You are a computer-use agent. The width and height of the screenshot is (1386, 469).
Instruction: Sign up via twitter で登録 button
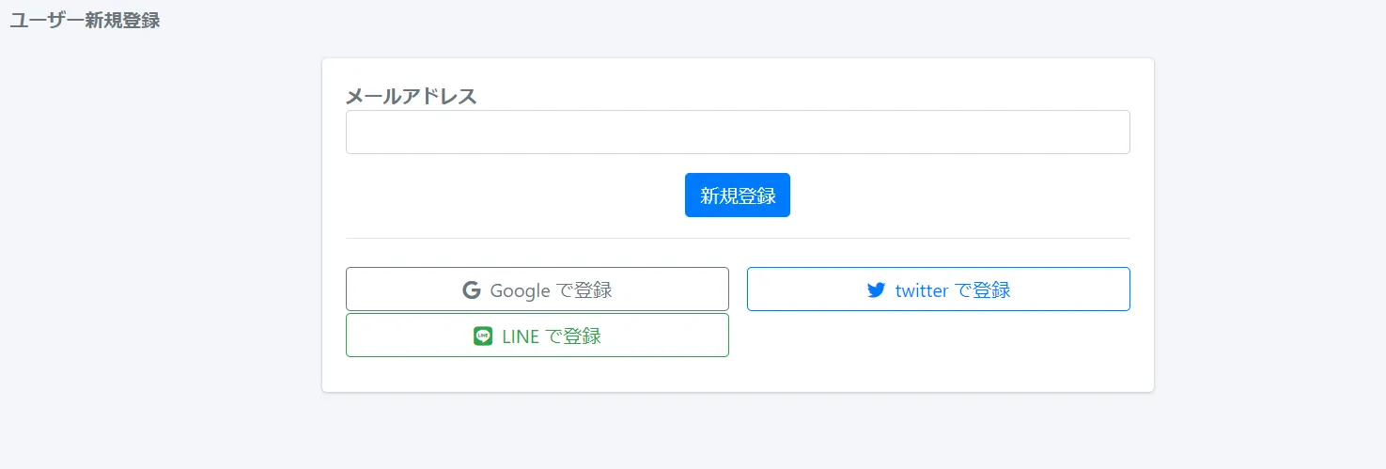pyautogui.click(x=938, y=289)
